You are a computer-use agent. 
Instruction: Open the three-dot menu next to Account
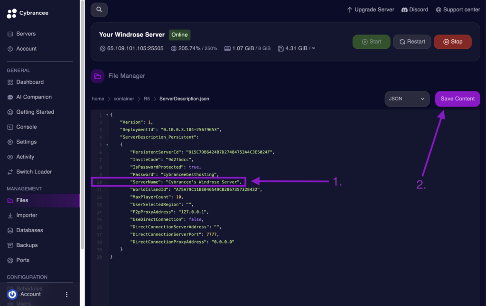click(66, 294)
